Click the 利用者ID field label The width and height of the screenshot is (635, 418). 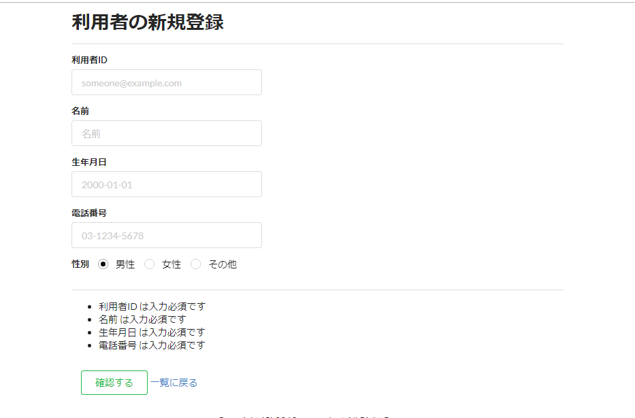point(90,60)
